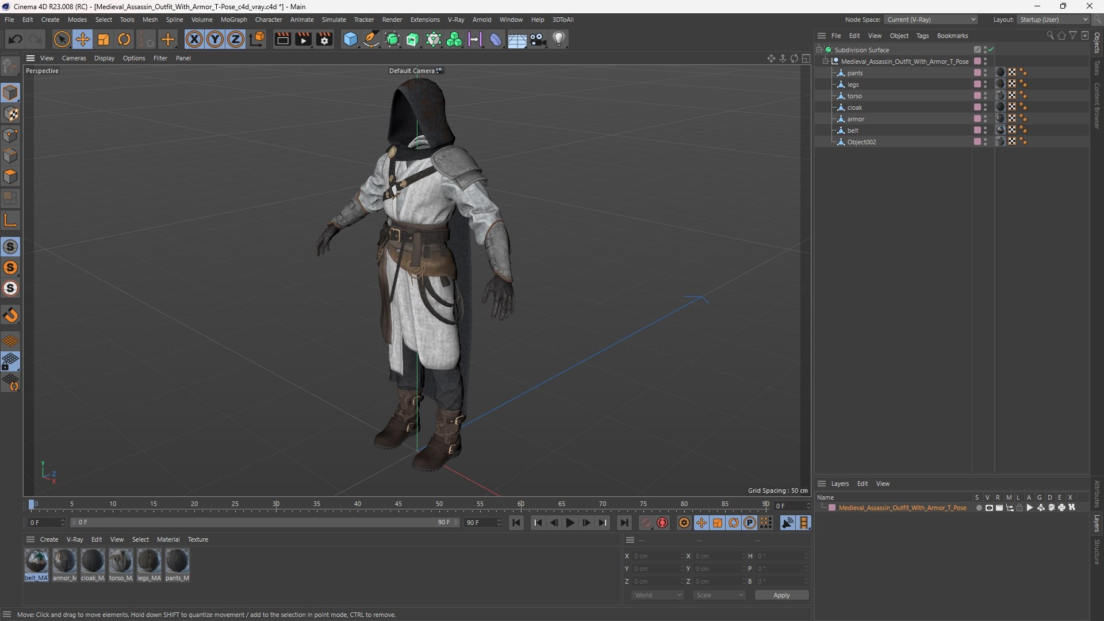The width and height of the screenshot is (1104, 621).
Task: Enable Axis mode L icon
Action: [x=10, y=220]
